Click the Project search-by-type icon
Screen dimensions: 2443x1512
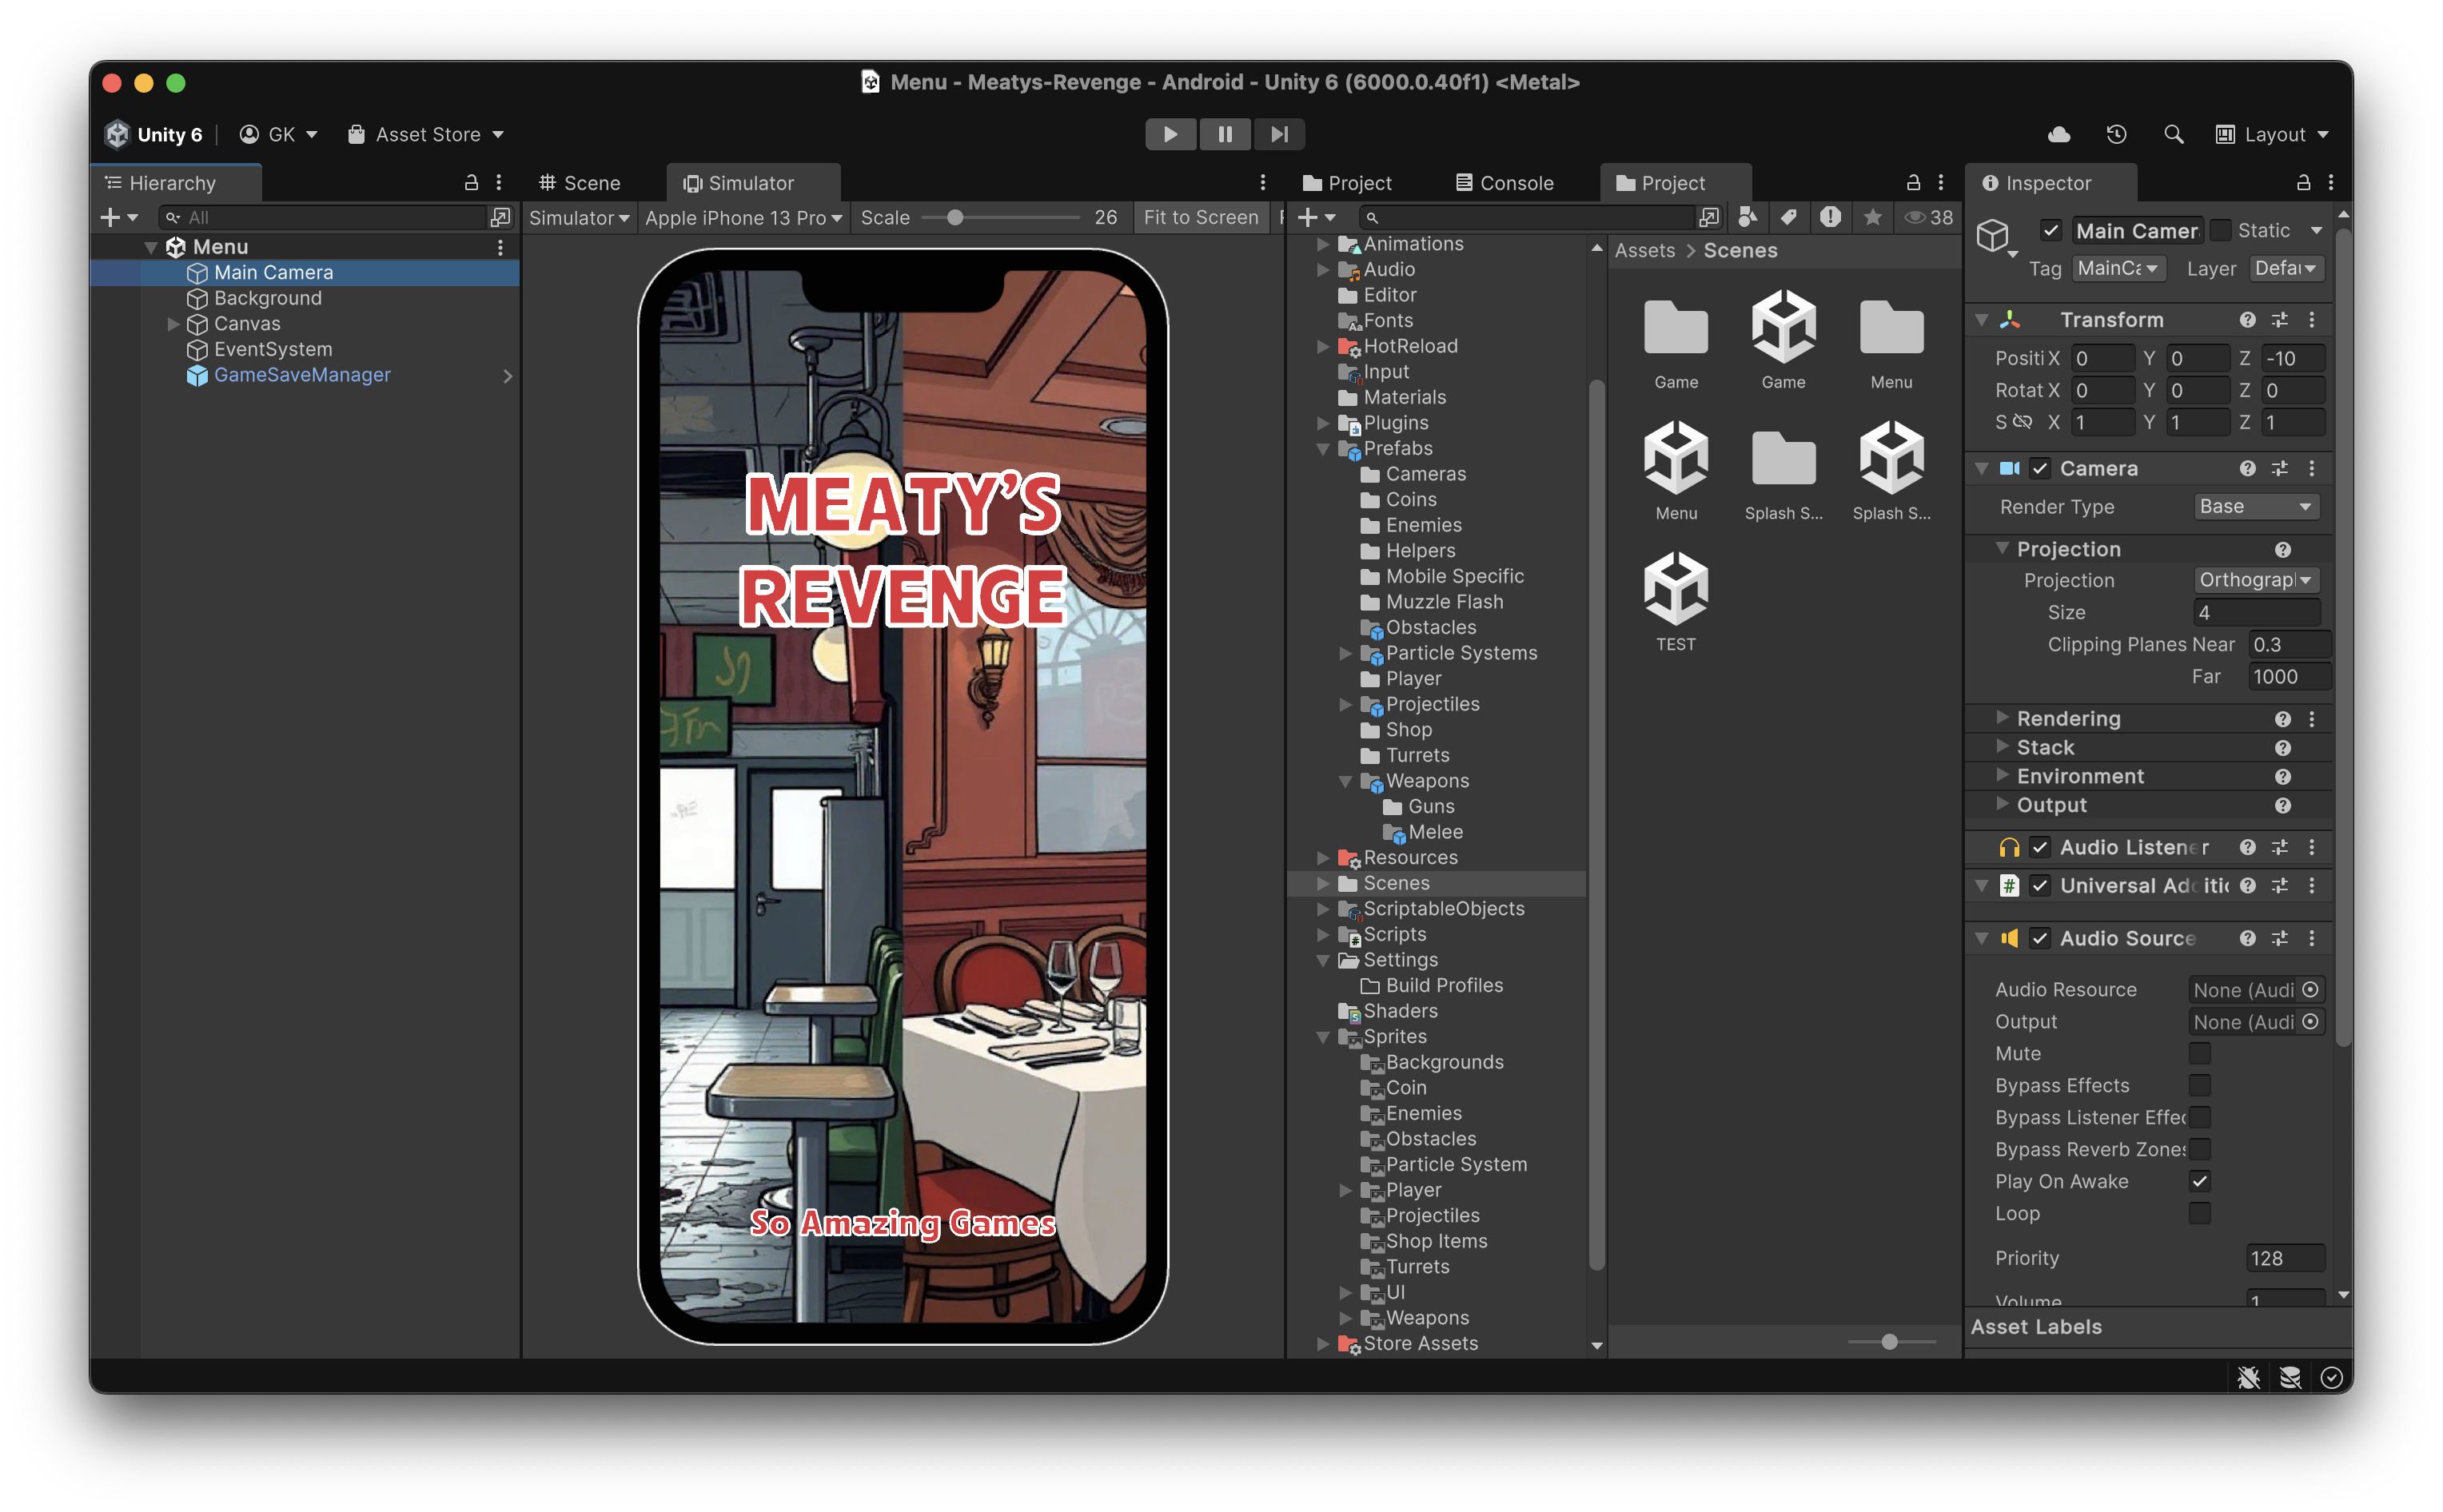pos(1748,217)
